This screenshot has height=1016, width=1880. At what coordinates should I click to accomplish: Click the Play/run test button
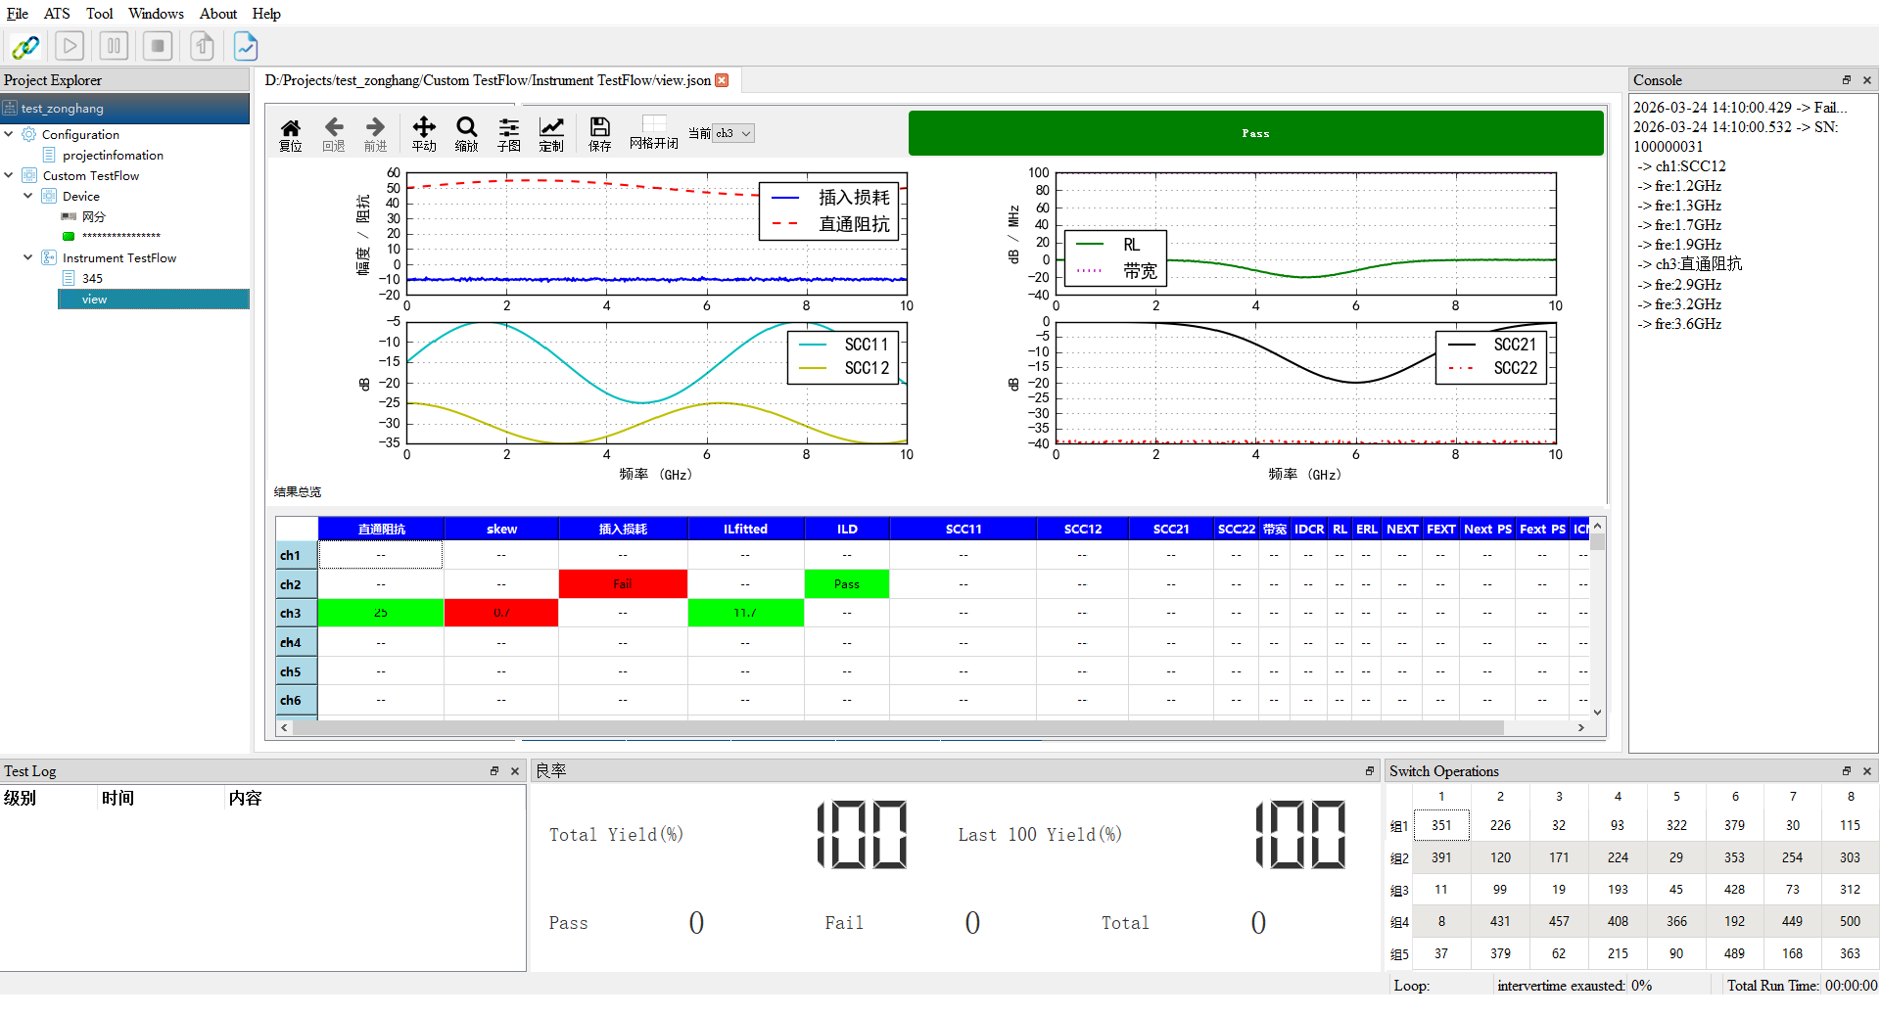point(70,46)
